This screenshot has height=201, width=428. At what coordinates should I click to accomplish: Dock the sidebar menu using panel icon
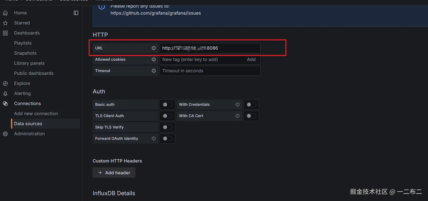click(x=76, y=13)
